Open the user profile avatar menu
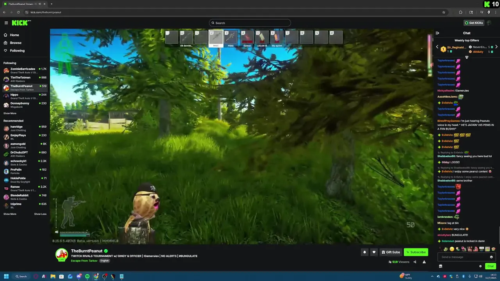The height and width of the screenshot is (281, 500). [489, 23]
